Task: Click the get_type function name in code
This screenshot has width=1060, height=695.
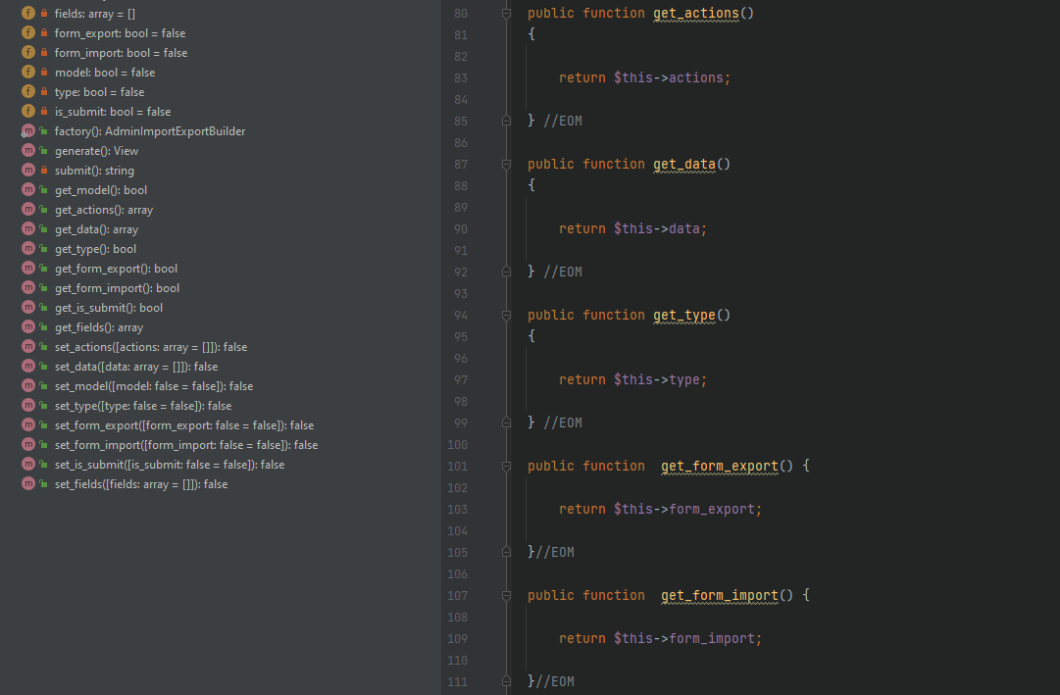Action: click(683, 316)
